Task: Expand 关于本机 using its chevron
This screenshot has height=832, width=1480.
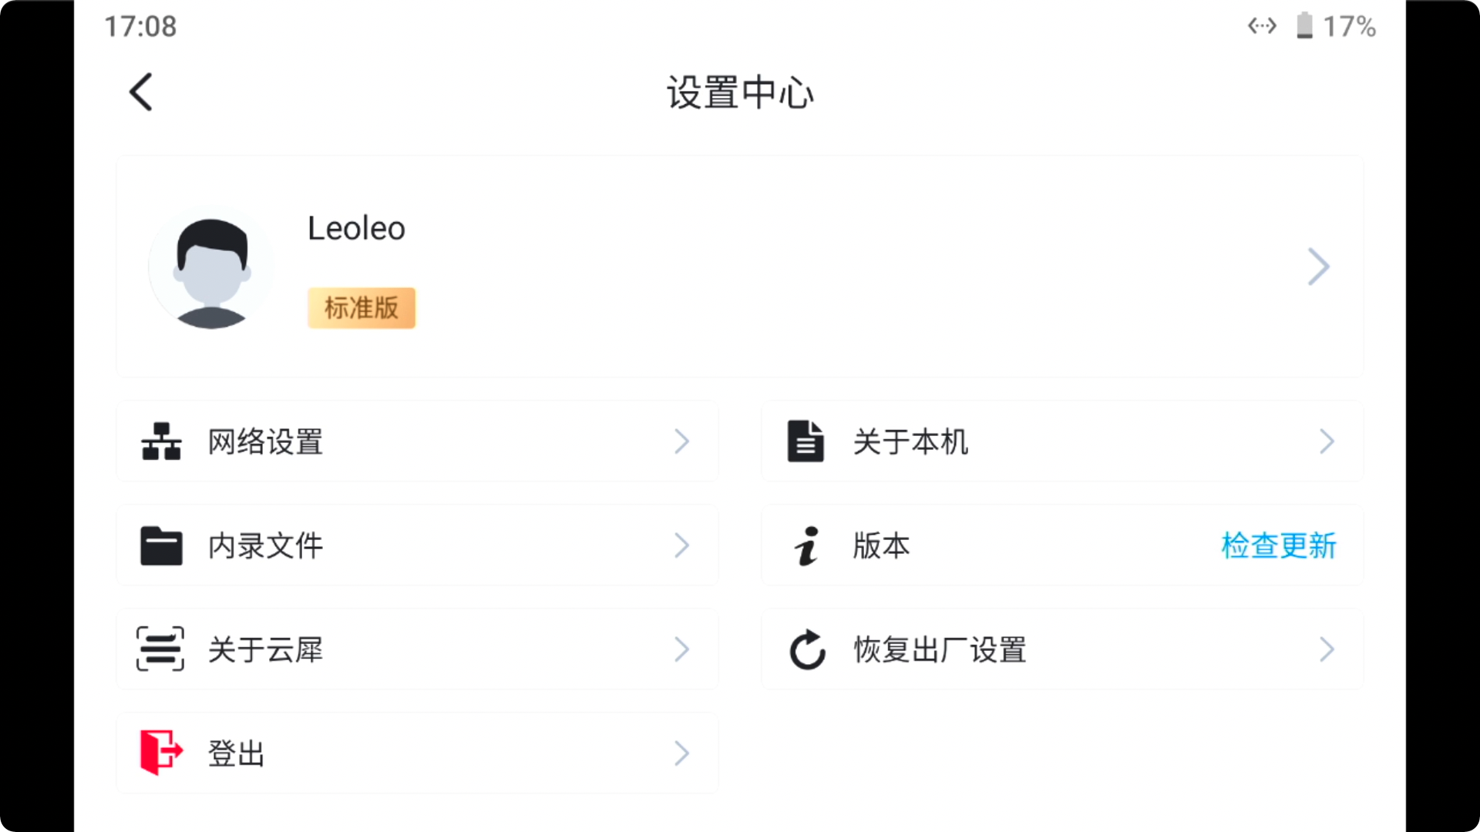Action: click(x=1327, y=441)
